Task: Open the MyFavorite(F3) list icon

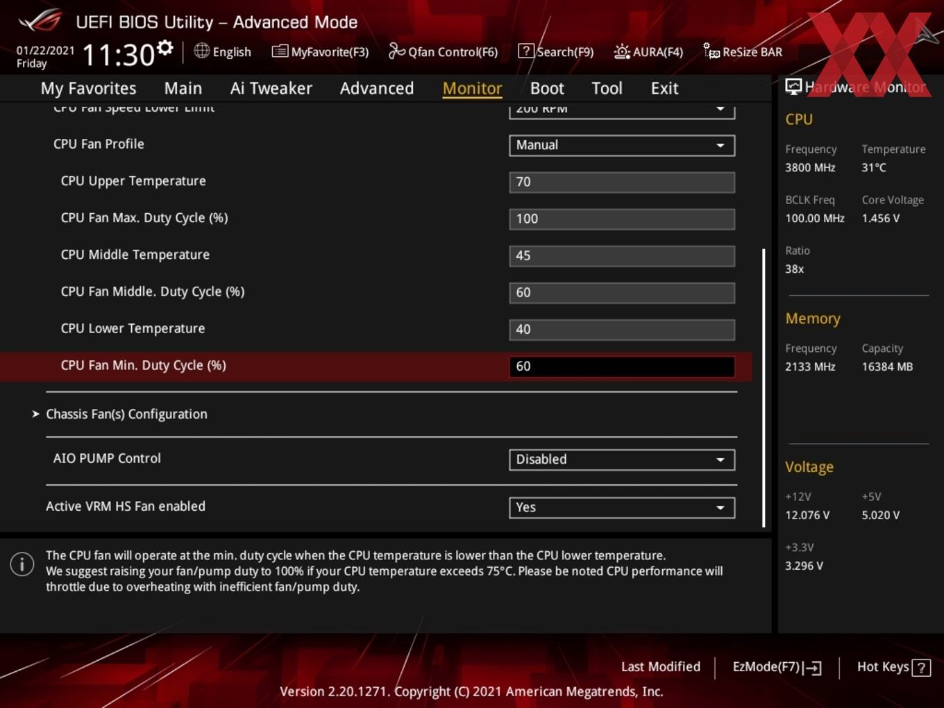Action: [x=280, y=51]
